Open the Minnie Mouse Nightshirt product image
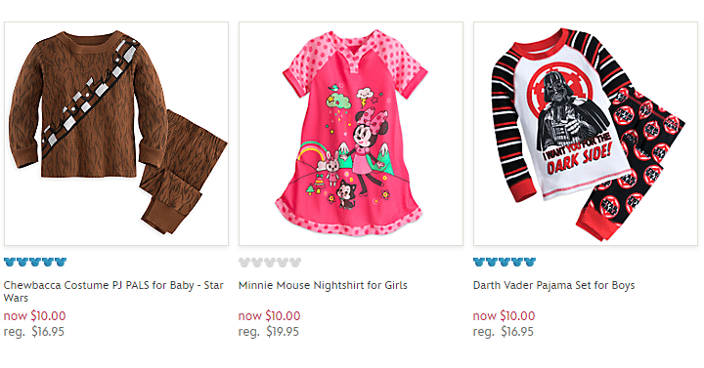704x368 pixels. point(351,134)
